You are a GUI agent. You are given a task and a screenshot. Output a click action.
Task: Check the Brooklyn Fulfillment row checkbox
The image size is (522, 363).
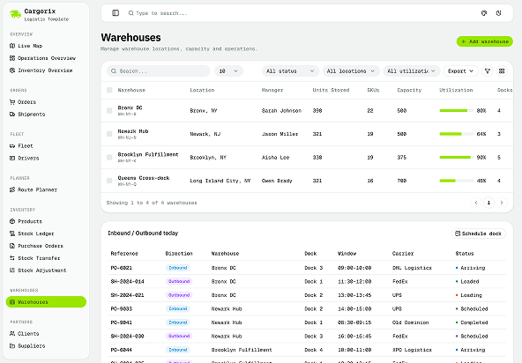tap(109, 157)
